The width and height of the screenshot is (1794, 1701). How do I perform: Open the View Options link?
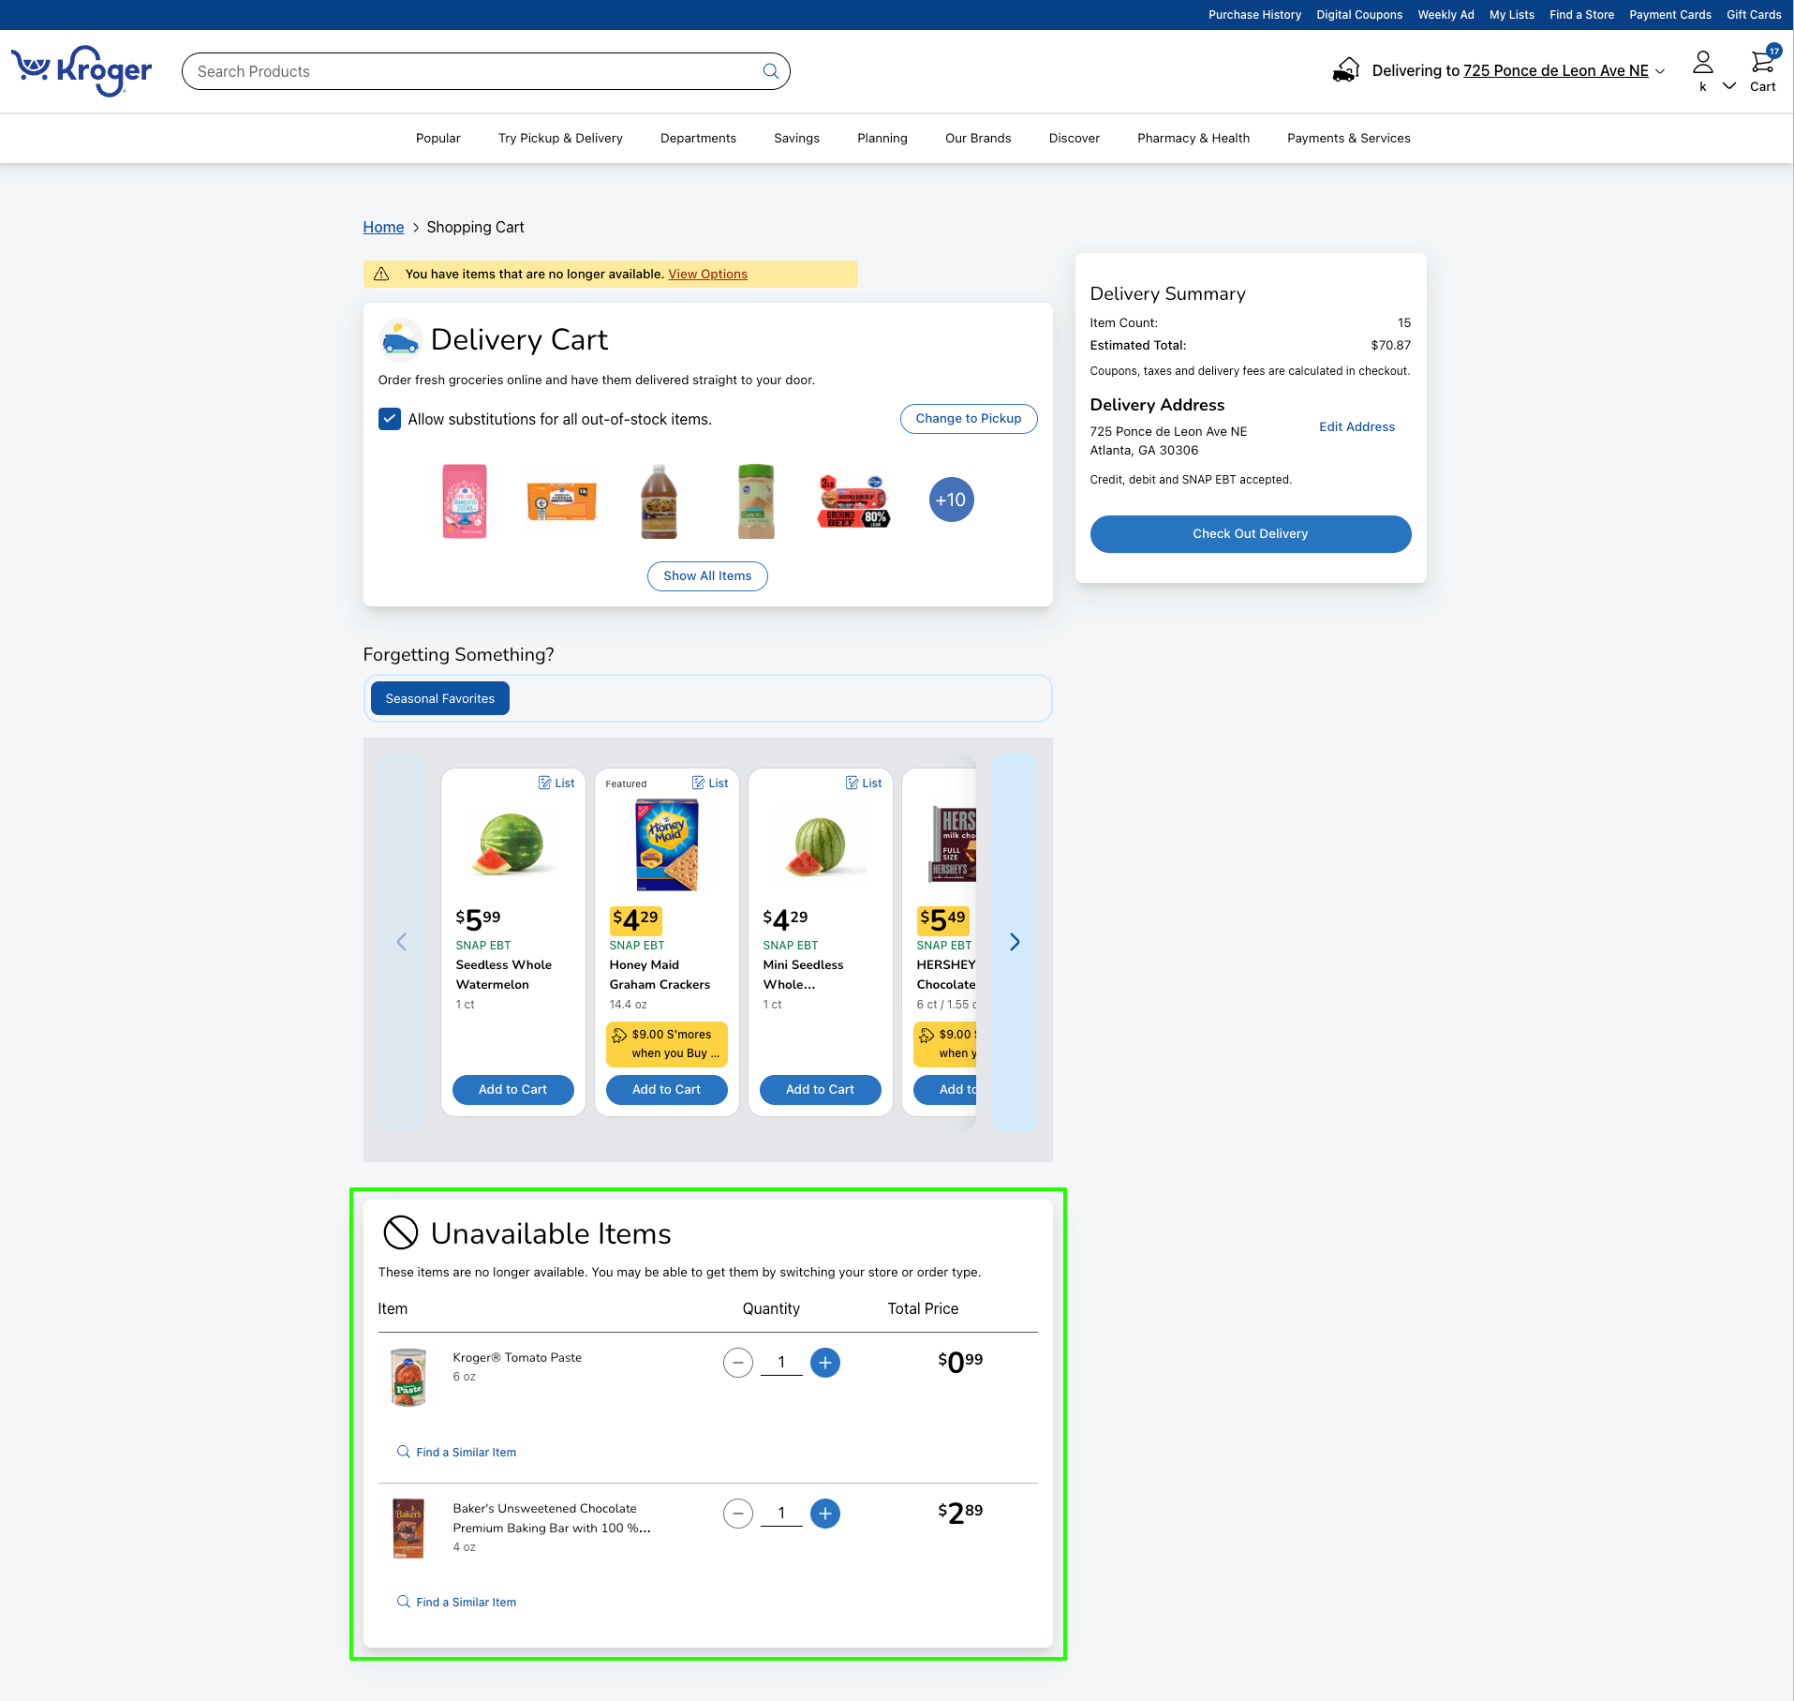click(707, 275)
